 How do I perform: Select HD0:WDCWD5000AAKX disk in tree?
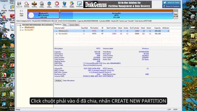click(37, 25)
